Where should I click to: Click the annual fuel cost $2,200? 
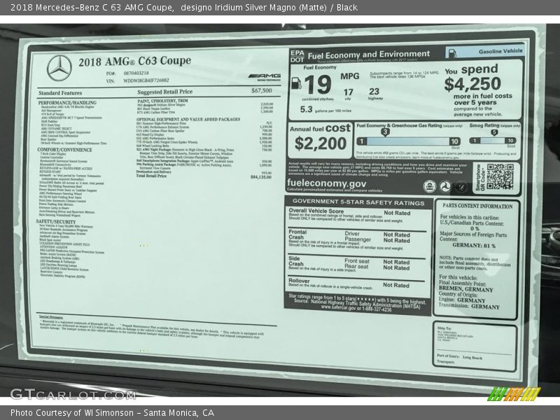click(321, 143)
